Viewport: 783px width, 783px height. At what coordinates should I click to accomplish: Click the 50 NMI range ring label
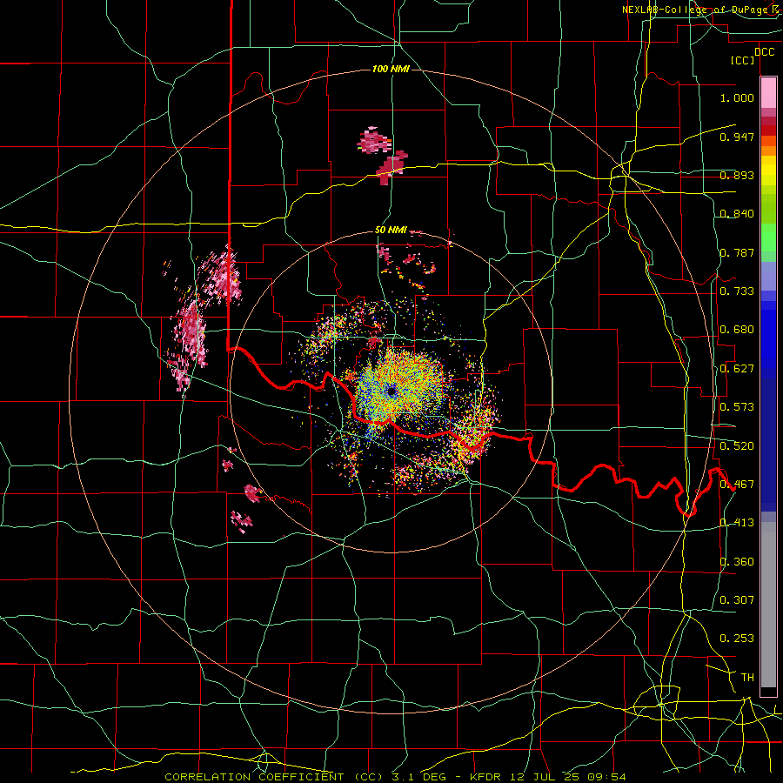[x=391, y=231]
